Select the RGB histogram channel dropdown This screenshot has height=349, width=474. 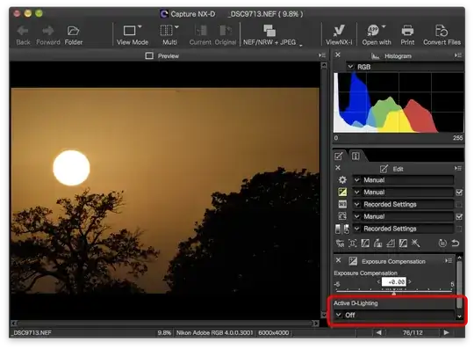coord(405,67)
